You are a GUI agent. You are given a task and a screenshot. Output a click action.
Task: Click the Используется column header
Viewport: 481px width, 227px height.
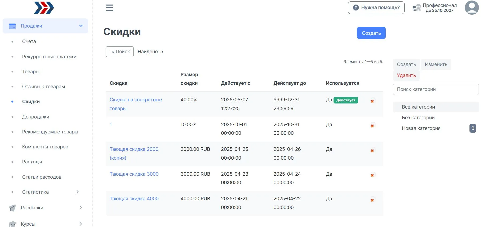342,83
